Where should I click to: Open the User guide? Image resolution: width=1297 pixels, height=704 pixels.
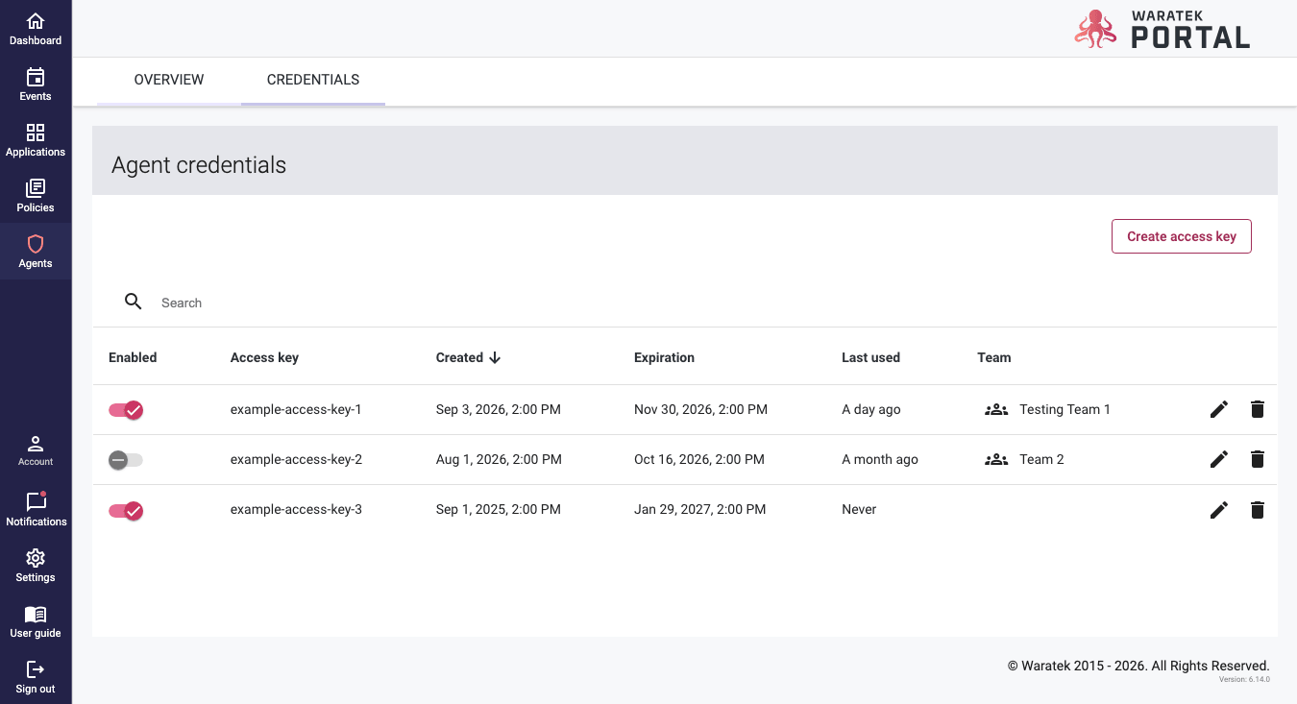(x=36, y=621)
